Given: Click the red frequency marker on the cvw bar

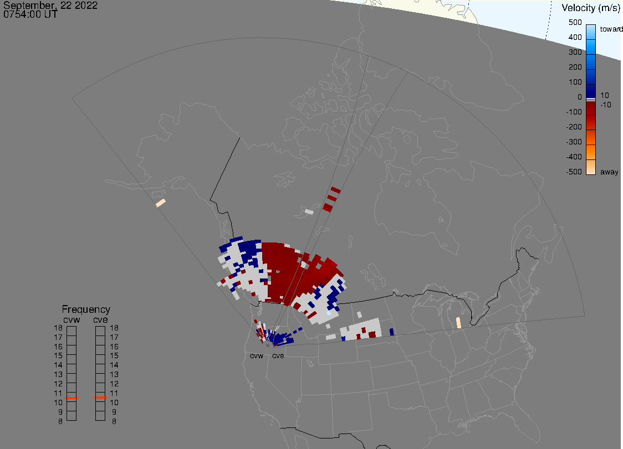Looking at the screenshot, I should click(x=72, y=398).
